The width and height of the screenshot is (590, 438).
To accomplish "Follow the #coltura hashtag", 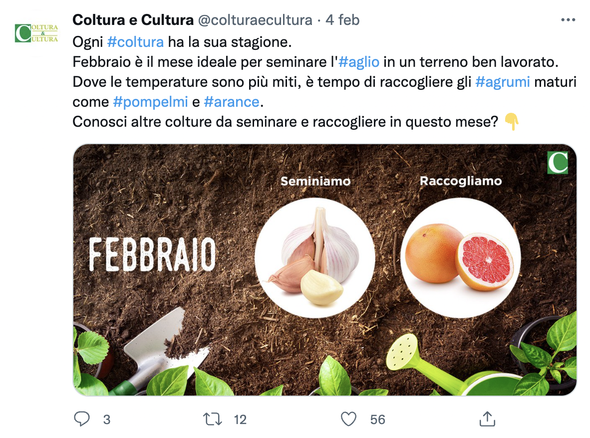I will (x=135, y=42).
